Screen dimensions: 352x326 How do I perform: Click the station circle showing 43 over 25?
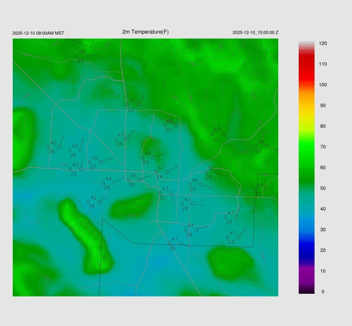81,169
